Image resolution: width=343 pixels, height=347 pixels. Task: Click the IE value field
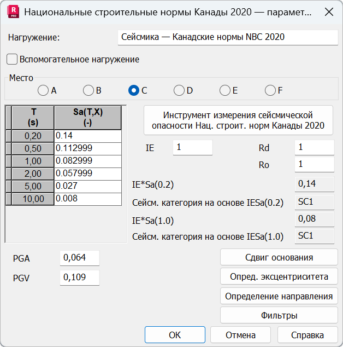click(193, 147)
